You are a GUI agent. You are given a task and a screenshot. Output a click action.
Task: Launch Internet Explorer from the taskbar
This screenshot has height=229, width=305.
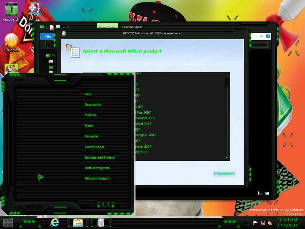coord(55,222)
